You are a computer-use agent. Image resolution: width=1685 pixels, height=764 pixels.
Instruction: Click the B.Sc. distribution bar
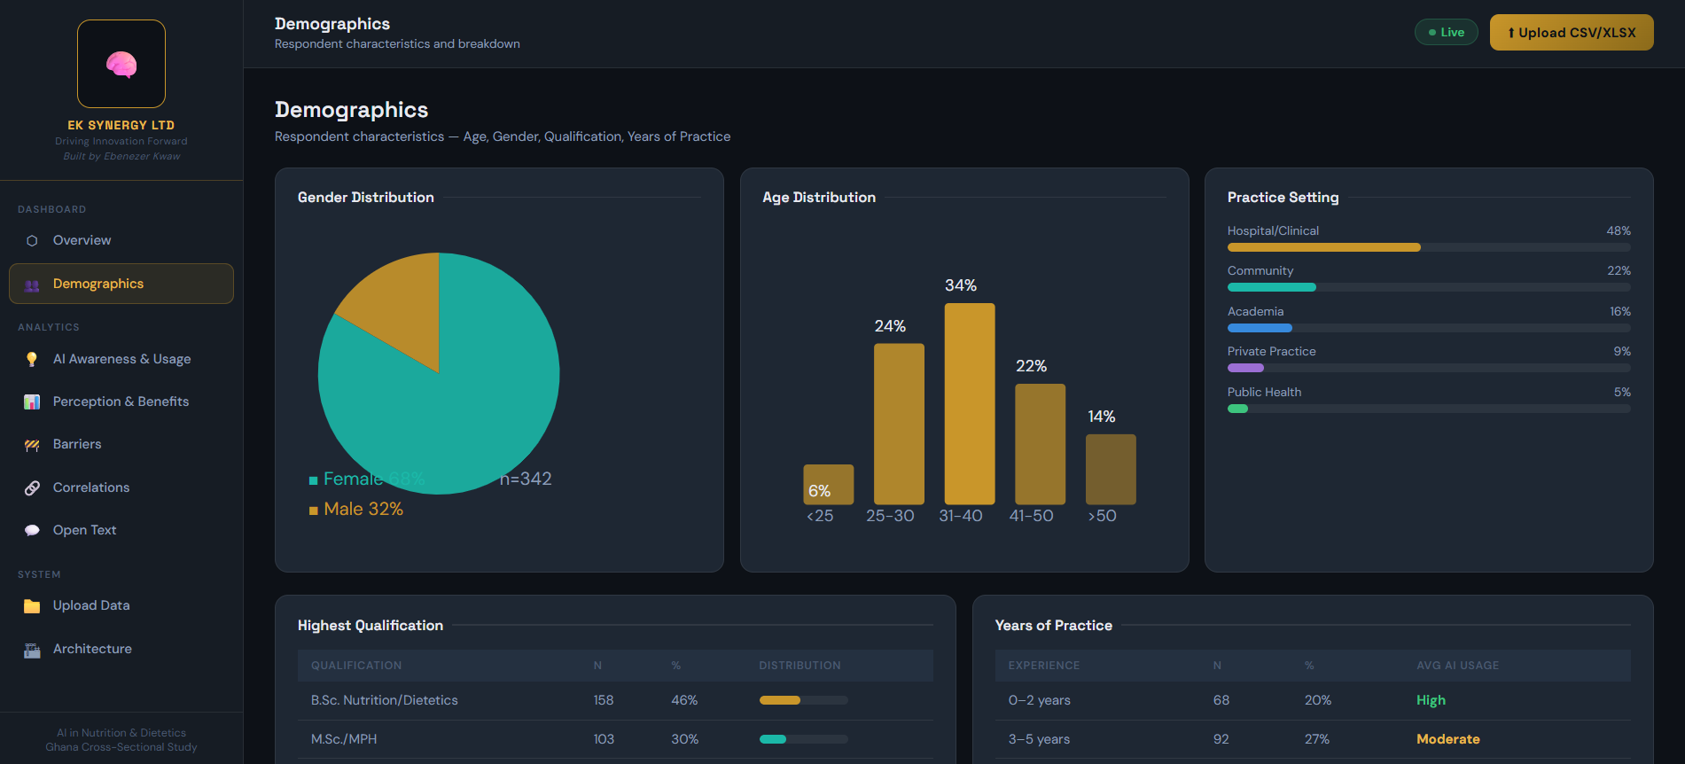[803, 700]
